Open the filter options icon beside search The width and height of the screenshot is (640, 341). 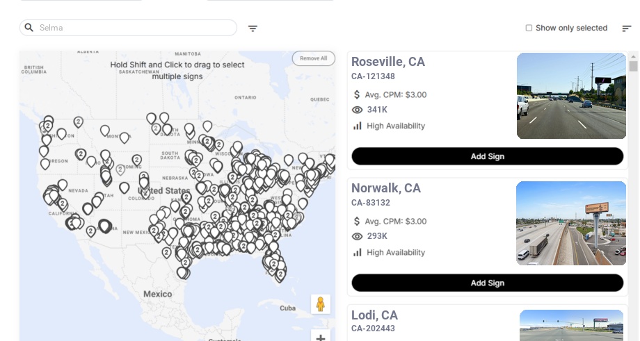(253, 28)
